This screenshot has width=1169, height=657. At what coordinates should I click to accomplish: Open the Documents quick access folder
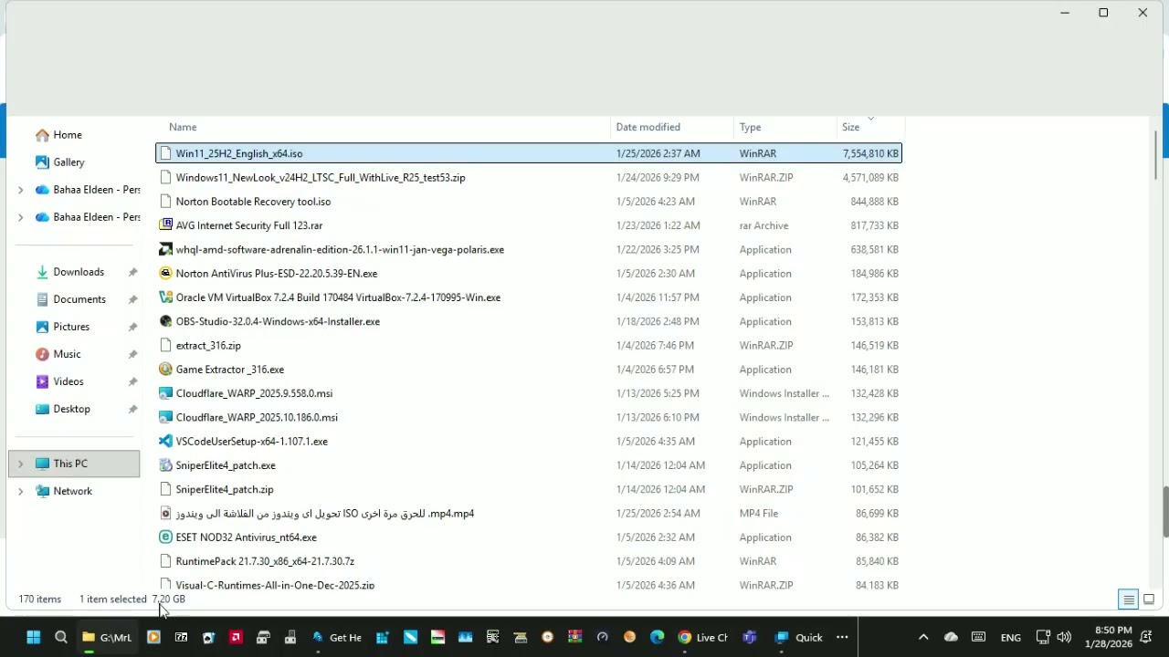click(70, 299)
